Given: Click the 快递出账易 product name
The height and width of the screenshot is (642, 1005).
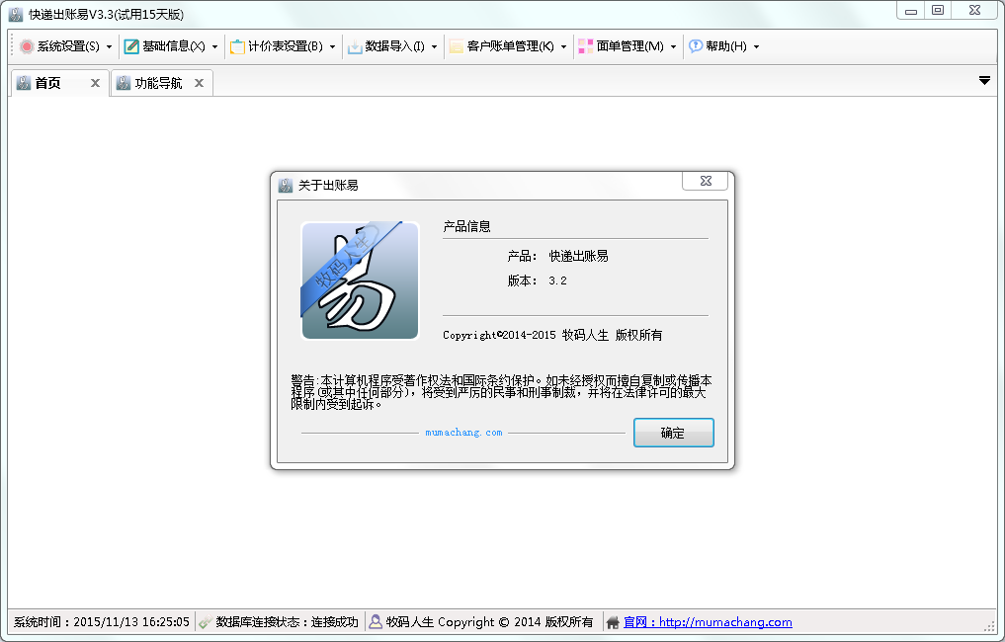Looking at the screenshot, I should click(x=578, y=256).
